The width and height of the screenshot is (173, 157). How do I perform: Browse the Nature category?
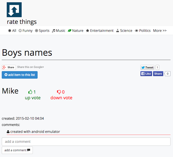coord(76,31)
